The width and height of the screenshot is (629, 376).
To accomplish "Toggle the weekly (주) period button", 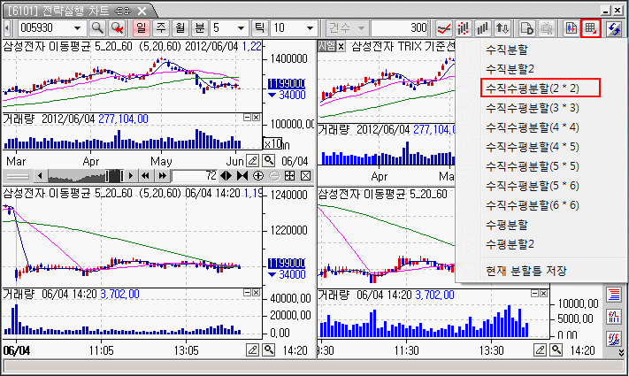I will (160, 28).
